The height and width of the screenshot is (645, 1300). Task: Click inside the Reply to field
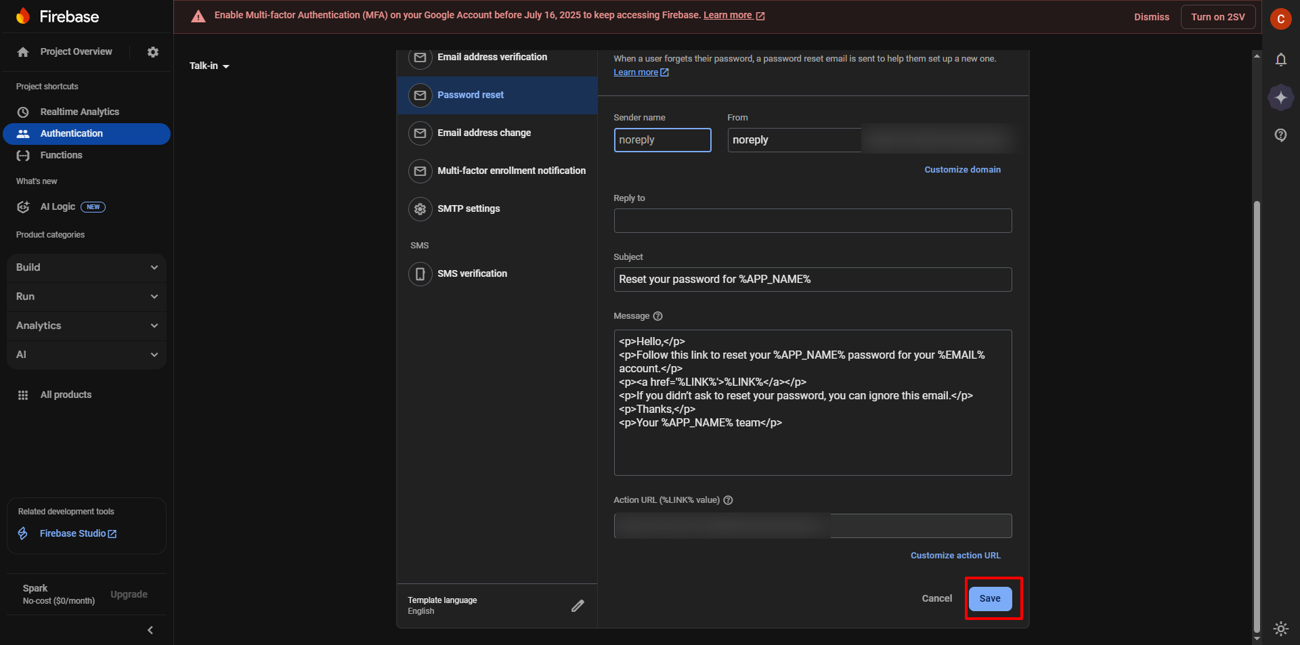click(x=812, y=220)
